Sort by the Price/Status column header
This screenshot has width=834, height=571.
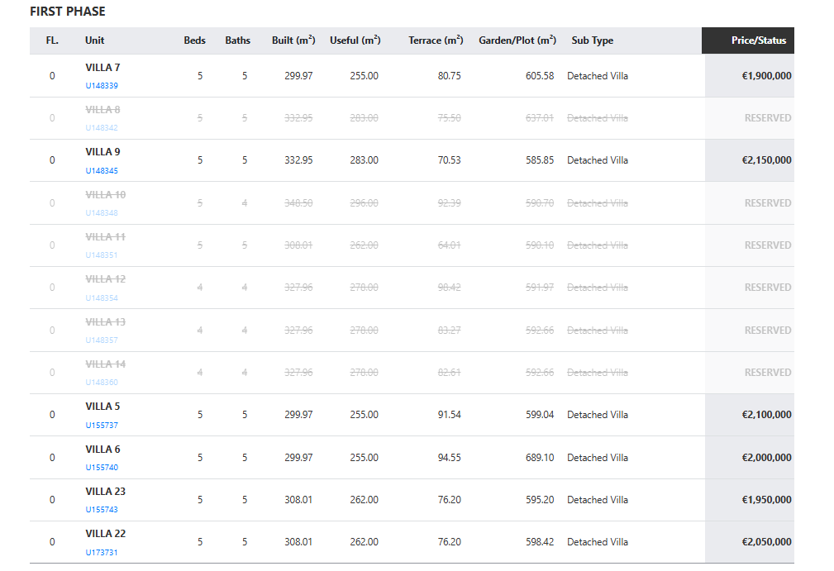tap(758, 40)
